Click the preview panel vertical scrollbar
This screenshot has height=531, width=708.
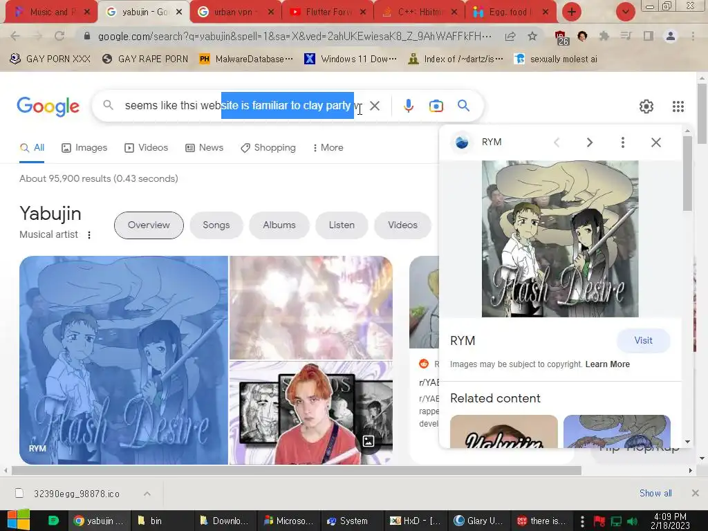click(687, 174)
